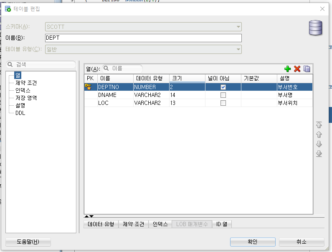Viewport: 332px width, 252px height.
Task: Switch to the LOB 매개변수 tab
Action: (192, 224)
